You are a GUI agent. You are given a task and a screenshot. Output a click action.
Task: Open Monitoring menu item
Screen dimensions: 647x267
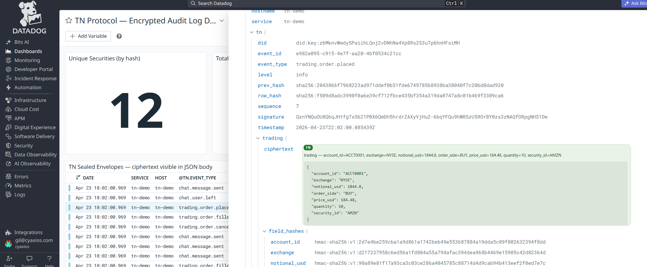tap(27, 60)
